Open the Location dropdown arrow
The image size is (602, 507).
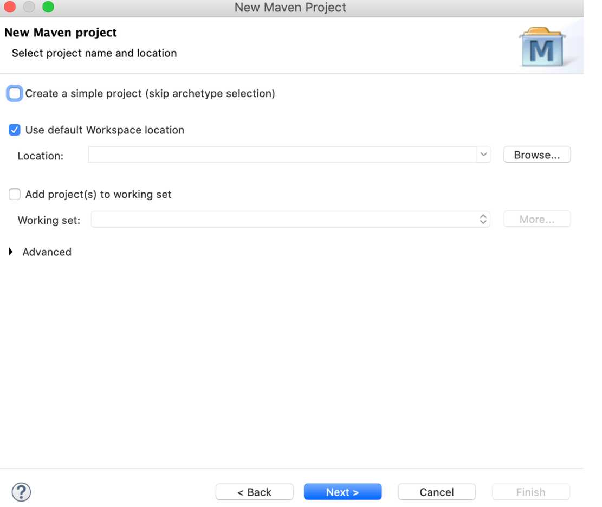[483, 155]
